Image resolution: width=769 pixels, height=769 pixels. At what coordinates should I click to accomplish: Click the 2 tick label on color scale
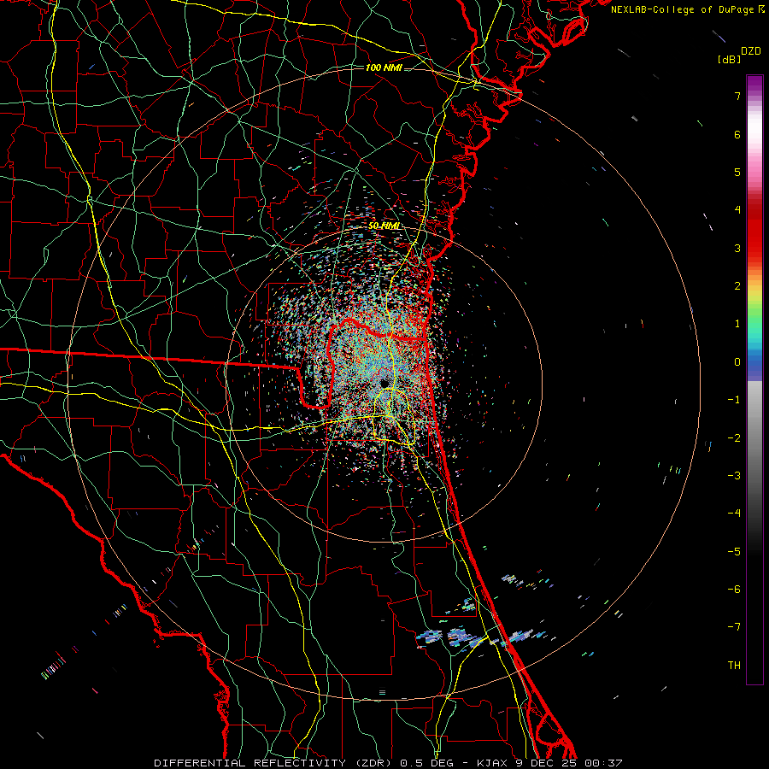click(737, 286)
